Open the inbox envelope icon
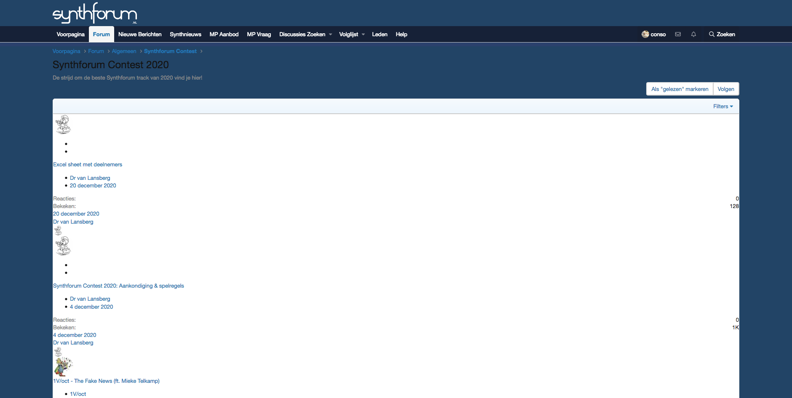 (678, 35)
